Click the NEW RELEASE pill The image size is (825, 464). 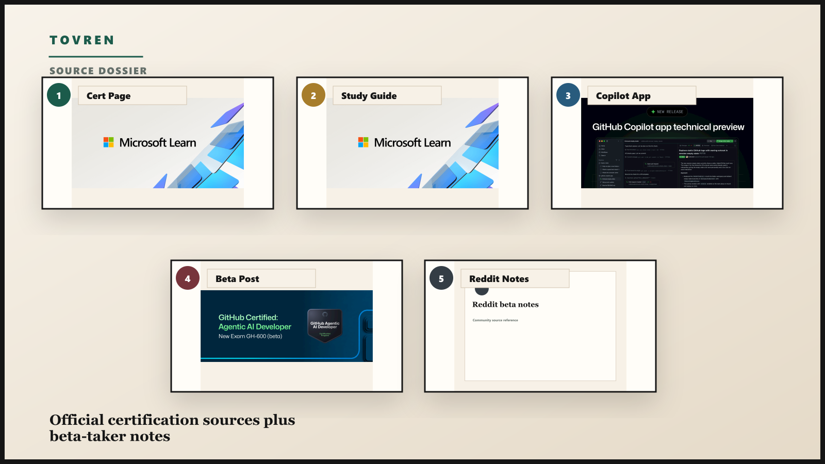[667, 112]
